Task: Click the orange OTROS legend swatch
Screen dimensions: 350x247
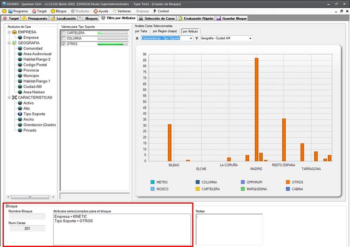Action: (287, 182)
